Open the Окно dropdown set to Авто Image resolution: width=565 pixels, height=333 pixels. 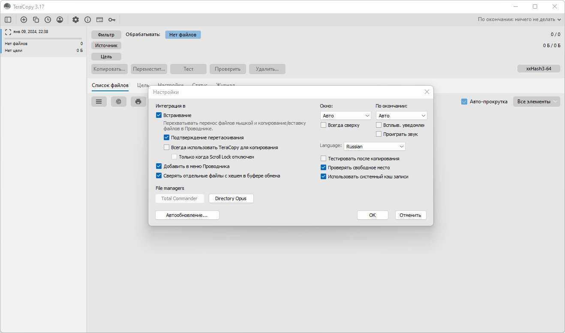tap(346, 116)
